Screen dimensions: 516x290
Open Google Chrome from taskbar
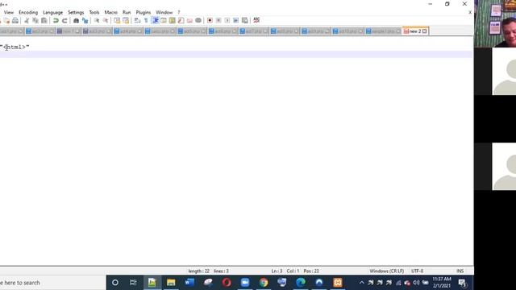(264, 283)
